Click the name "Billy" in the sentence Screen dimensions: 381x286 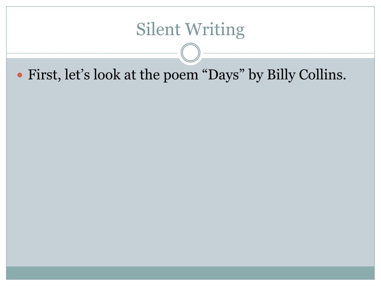click(281, 75)
